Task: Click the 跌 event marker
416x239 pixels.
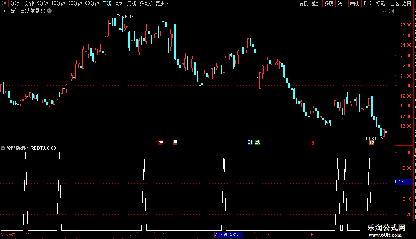Action: pyautogui.click(x=258, y=142)
